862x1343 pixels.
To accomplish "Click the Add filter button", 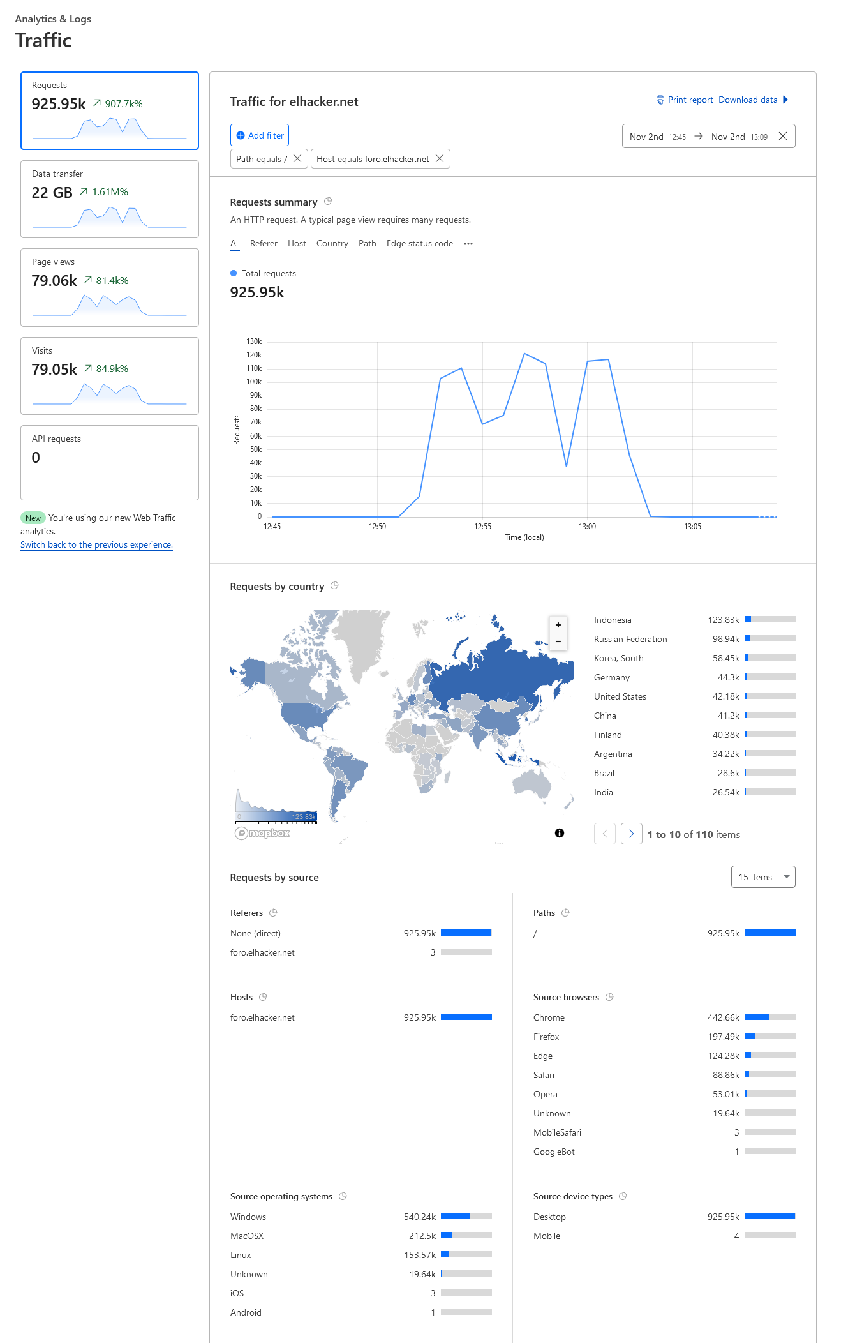I will pyautogui.click(x=260, y=135).
